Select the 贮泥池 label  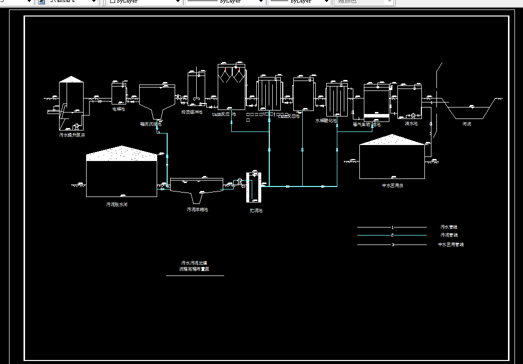click(256, 210)
